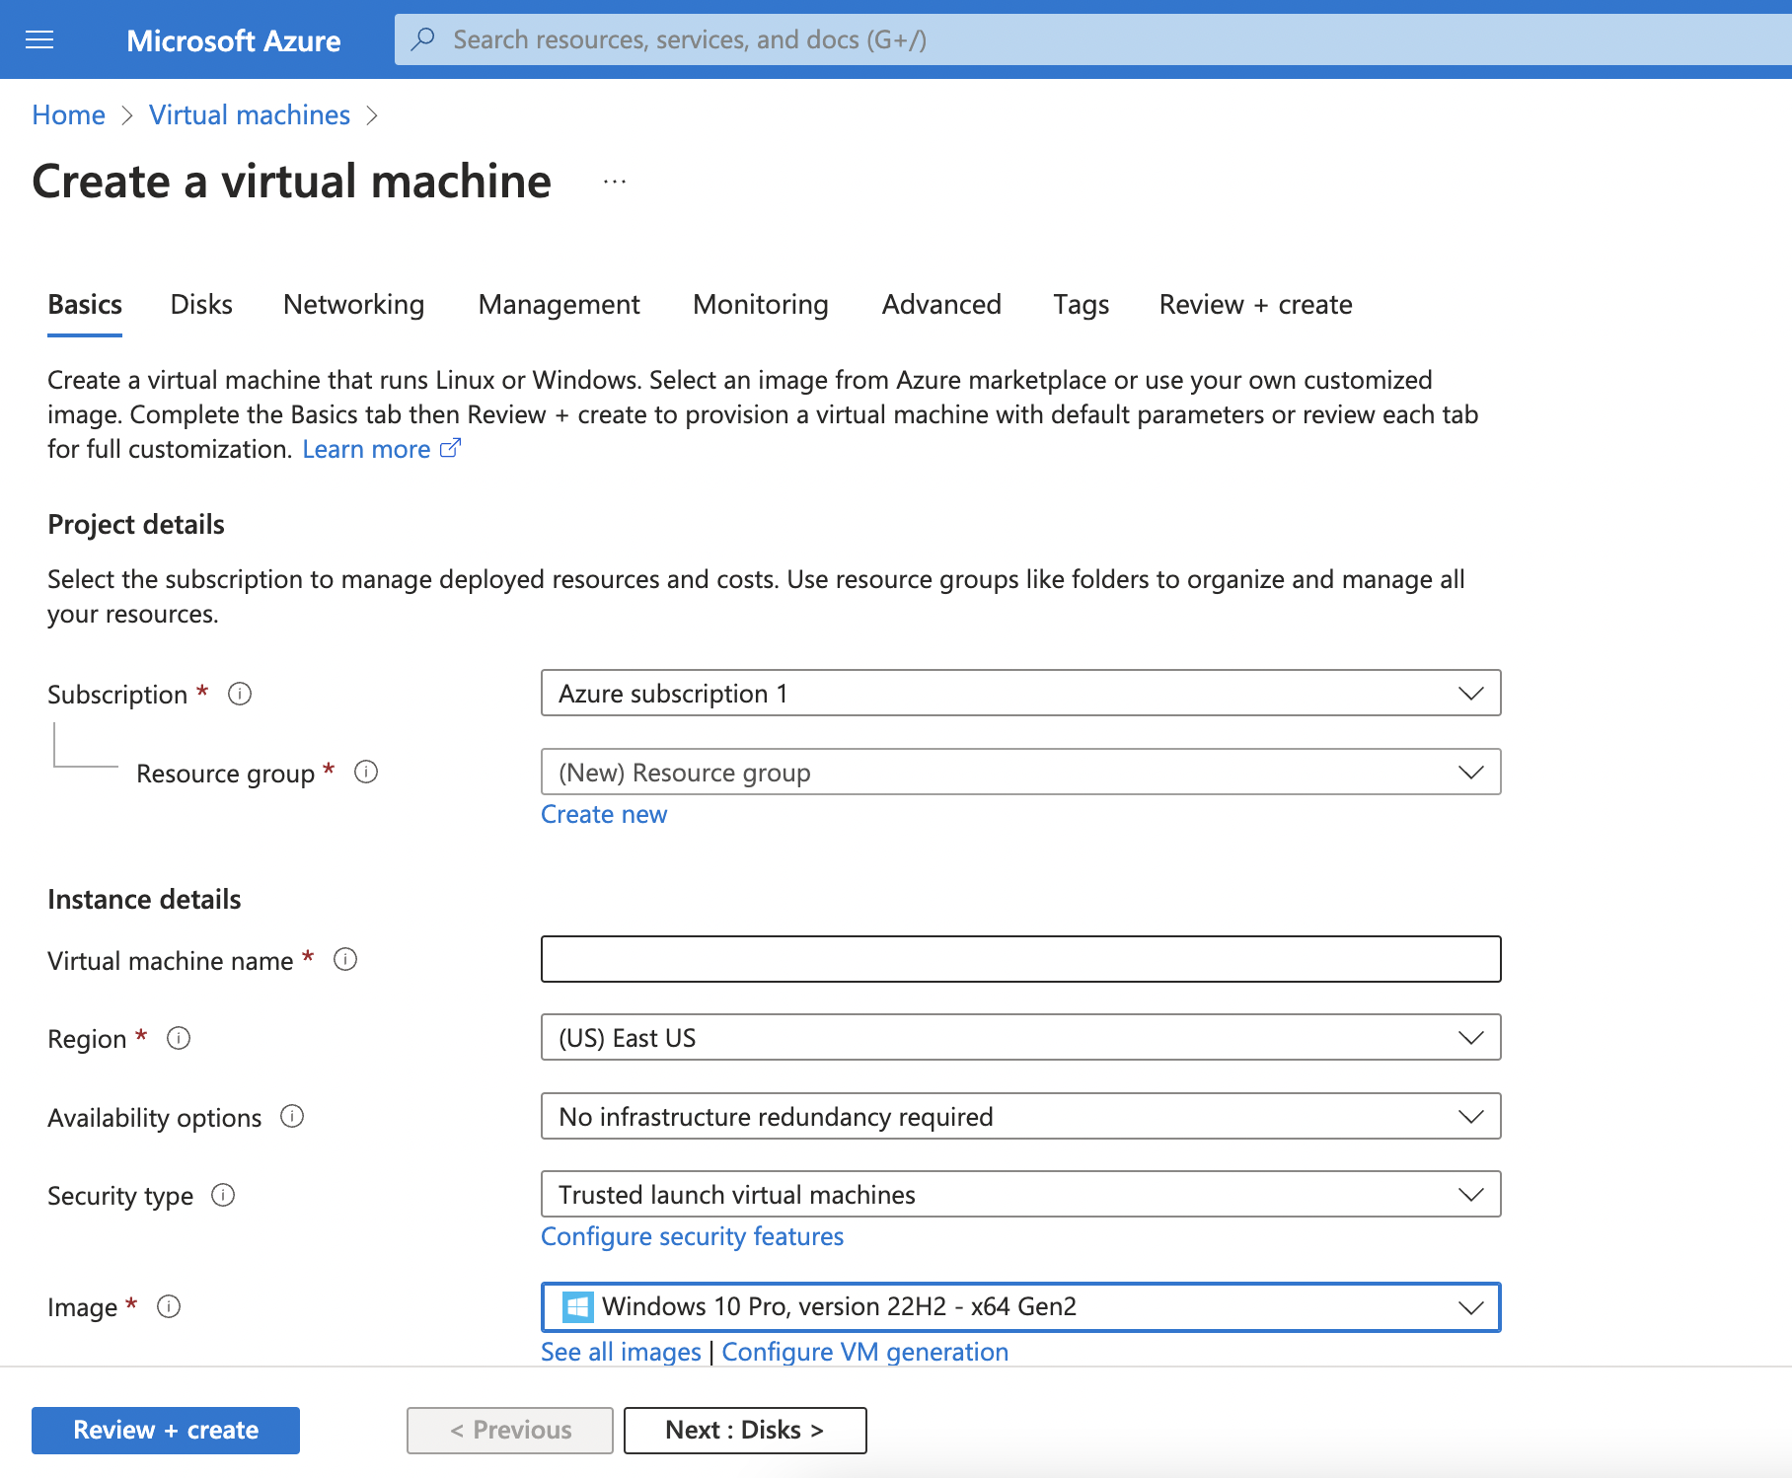The width and height of the screenshot is (1792, 1478).
Task: Click the search magnifier icon
Action: (422, 39)
